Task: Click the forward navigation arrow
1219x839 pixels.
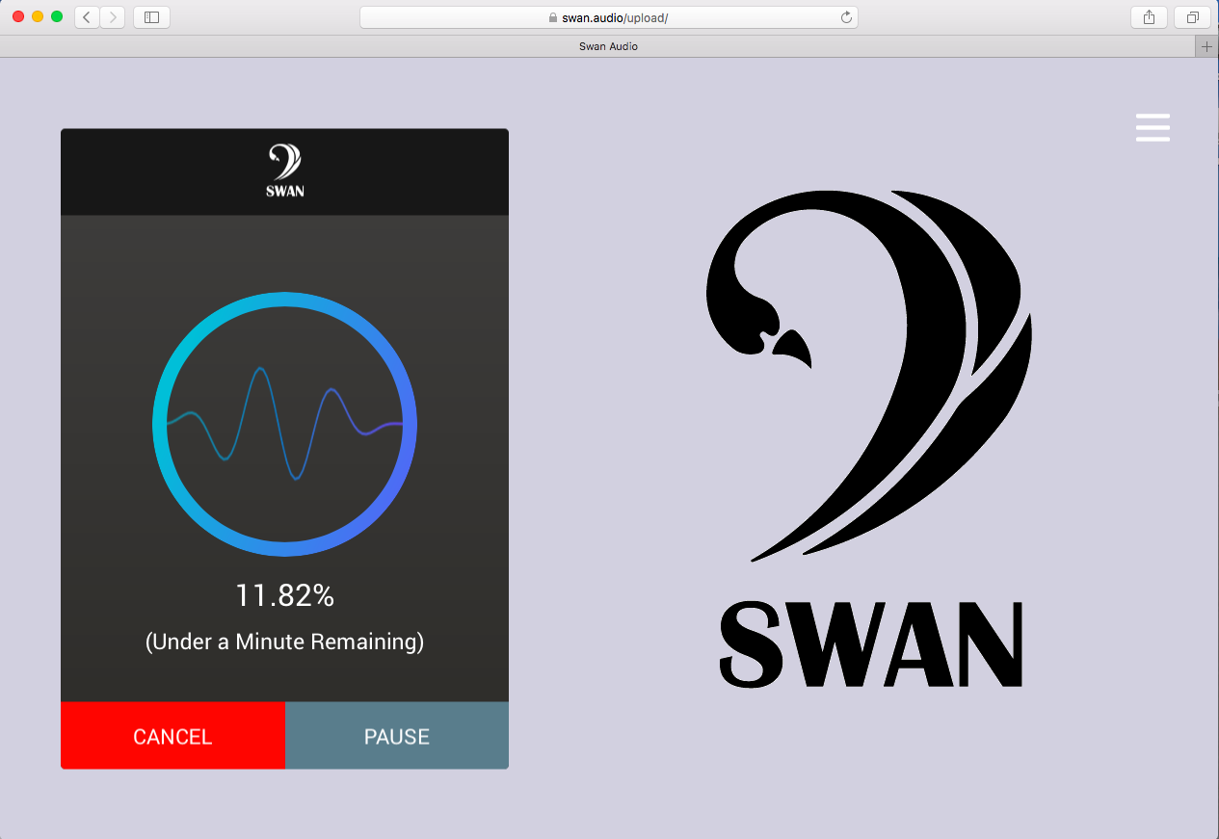Action: tap(112, 16)
